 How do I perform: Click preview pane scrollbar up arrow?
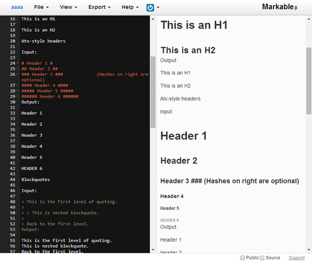[309, 19]
